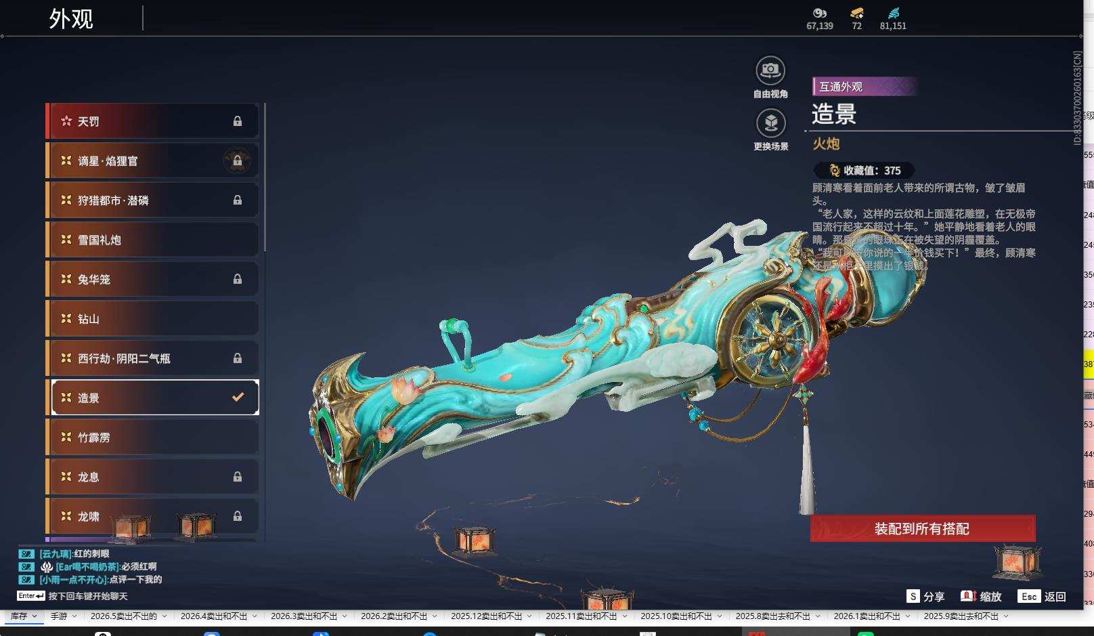Click the change scene icon (更换场景)
The image size is (1094, 636).
770,123
